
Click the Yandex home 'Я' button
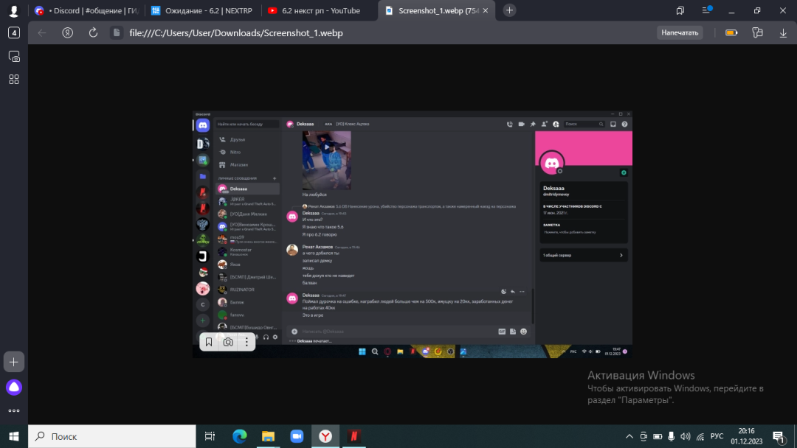tap(67, 32)
